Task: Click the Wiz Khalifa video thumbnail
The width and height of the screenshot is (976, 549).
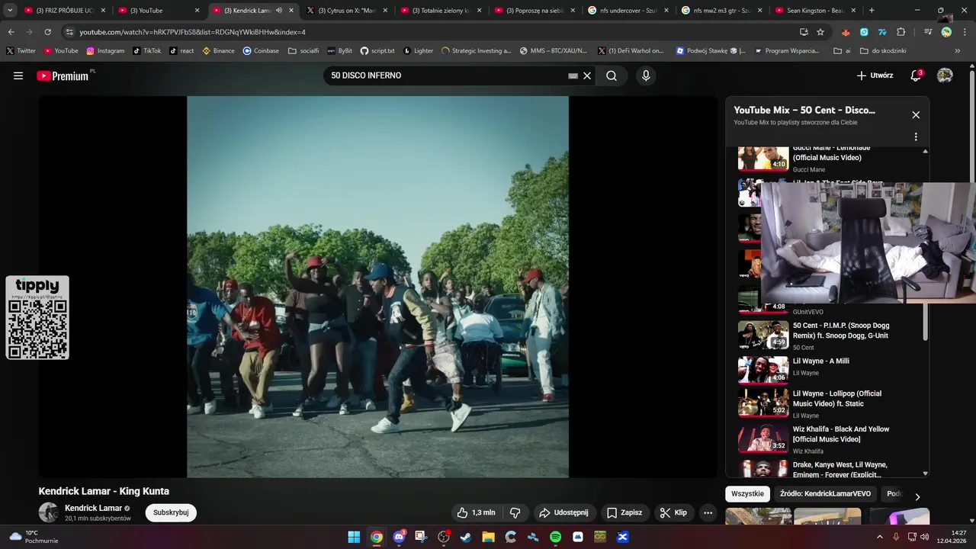Action: click(763, 439)
